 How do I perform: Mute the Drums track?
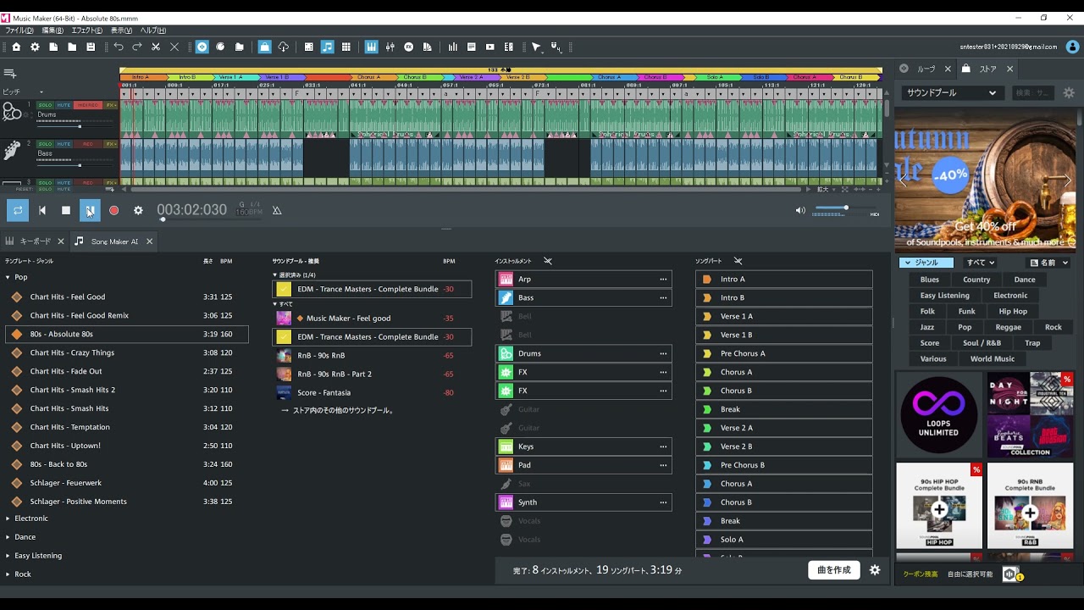point(64,105)
